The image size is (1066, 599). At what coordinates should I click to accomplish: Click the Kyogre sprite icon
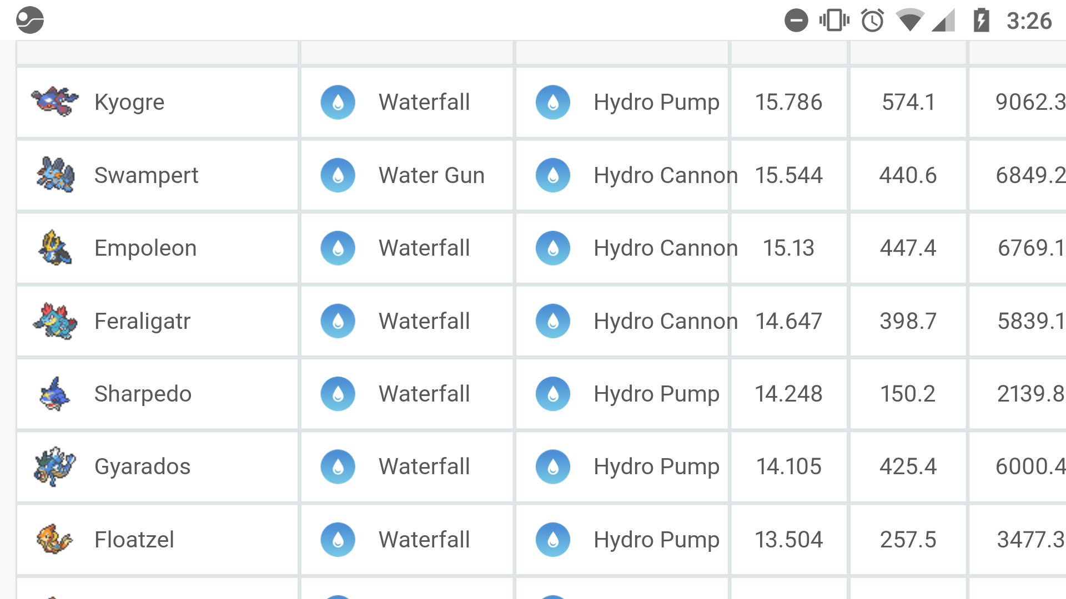click(54, 101)
